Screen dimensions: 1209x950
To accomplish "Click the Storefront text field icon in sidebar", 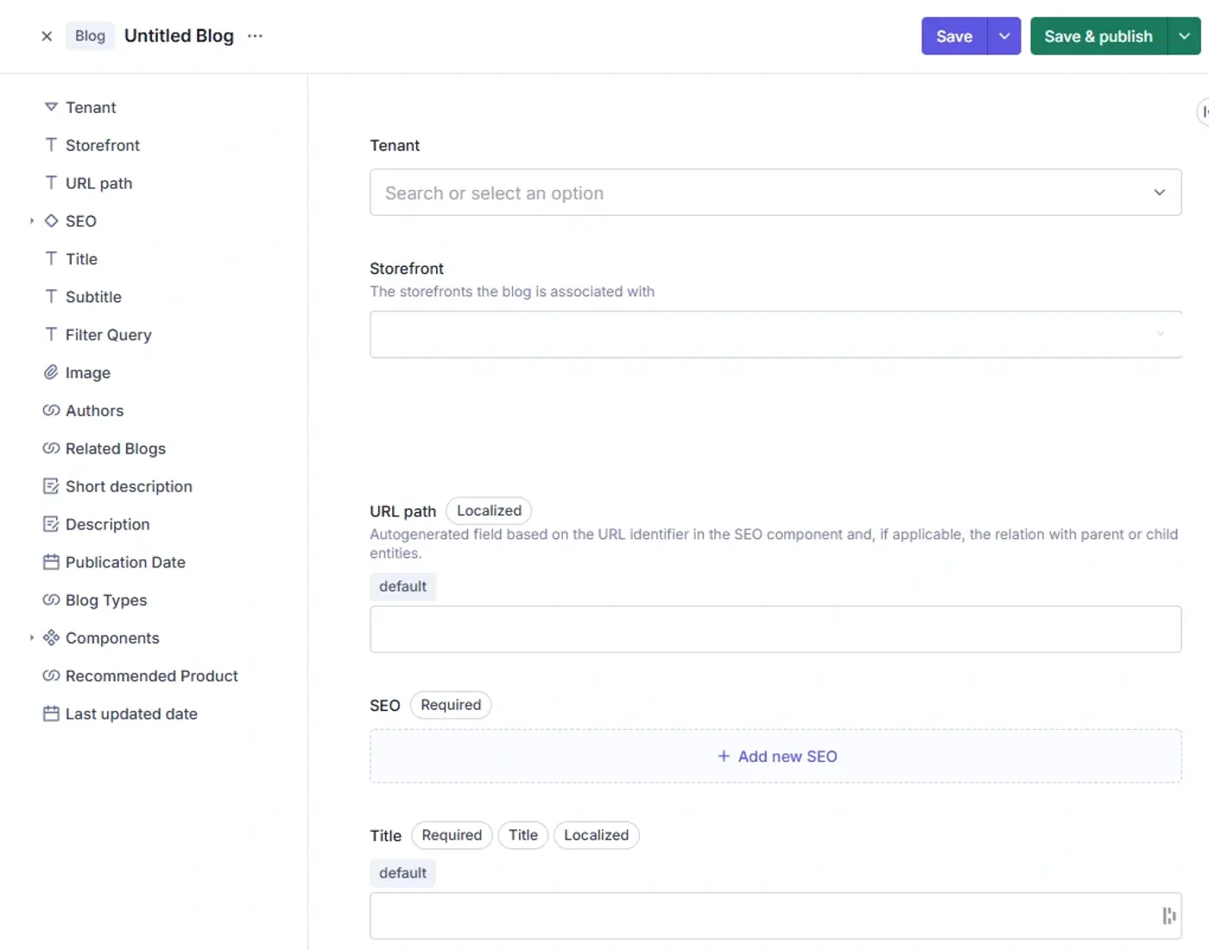I will pos(51,145).
